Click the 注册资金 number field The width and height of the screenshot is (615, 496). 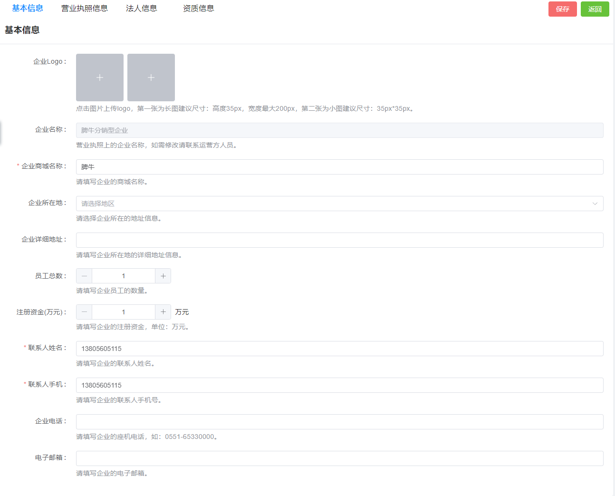tap(124, 312)
